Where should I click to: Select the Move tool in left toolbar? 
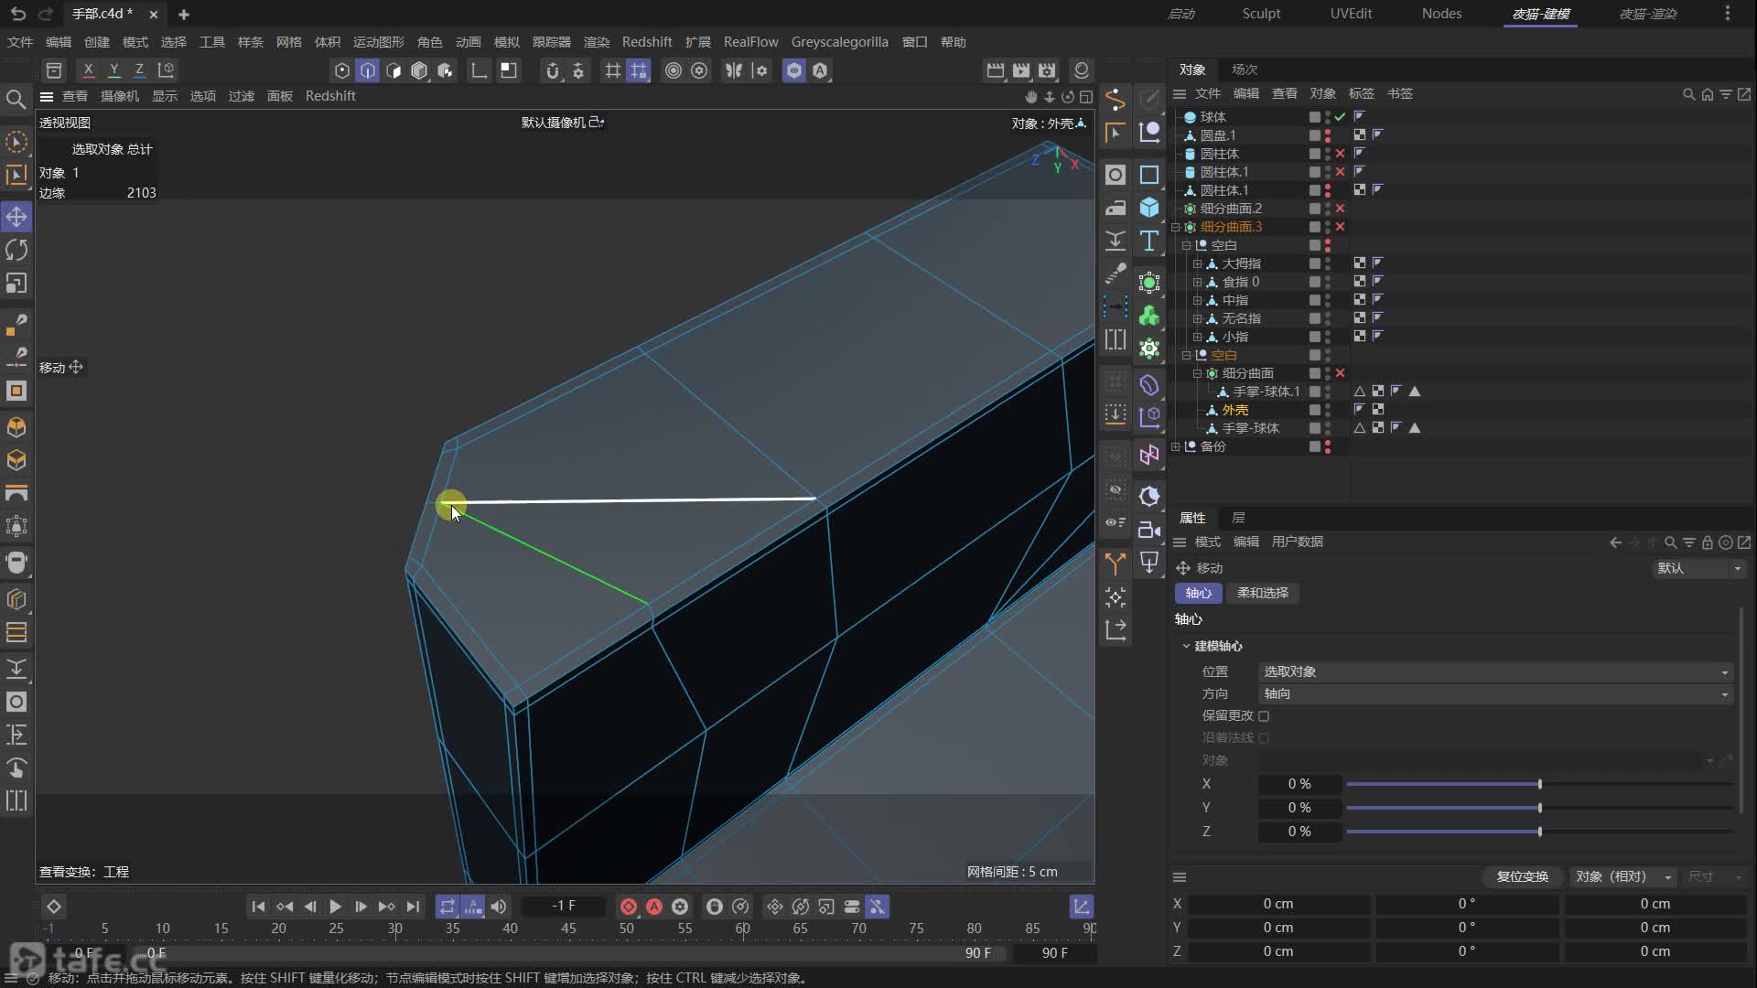(16, 217)
